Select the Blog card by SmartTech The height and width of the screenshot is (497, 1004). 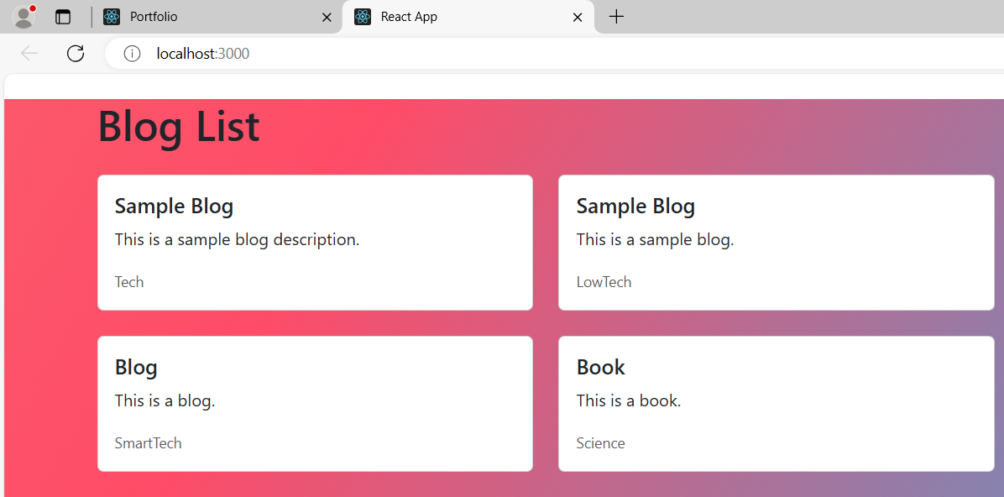(315, 404)
